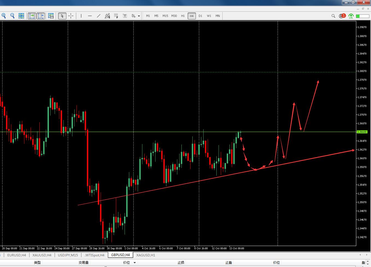Click the green LVL signal icon
This screenshot has height=267, width=371.
pyautogui.click(x=351, y=16)
